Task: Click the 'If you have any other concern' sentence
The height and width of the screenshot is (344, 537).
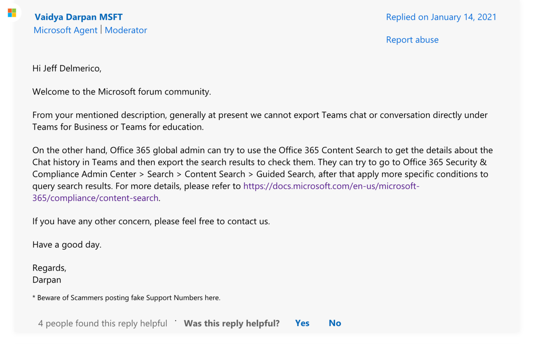Action: point(151,222)
